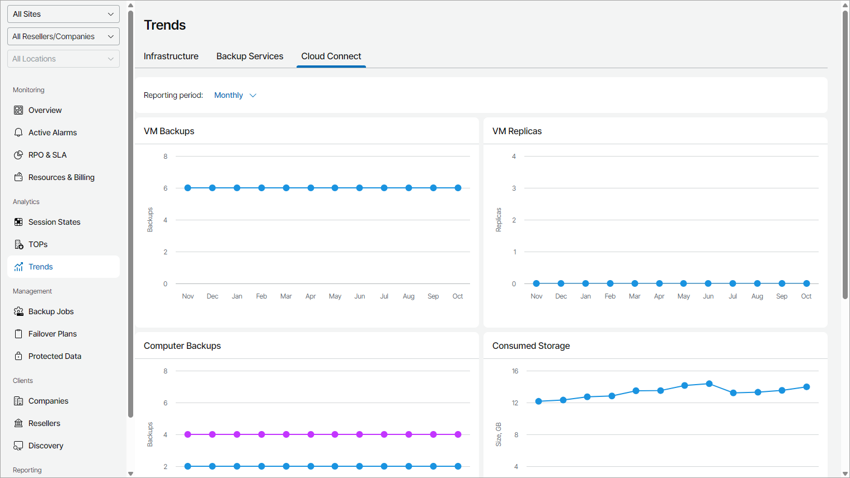The image size is (850, 478).
Task: Click the Active Alarms bell icon
Action: pyautogui.click(x=18, y=132)
